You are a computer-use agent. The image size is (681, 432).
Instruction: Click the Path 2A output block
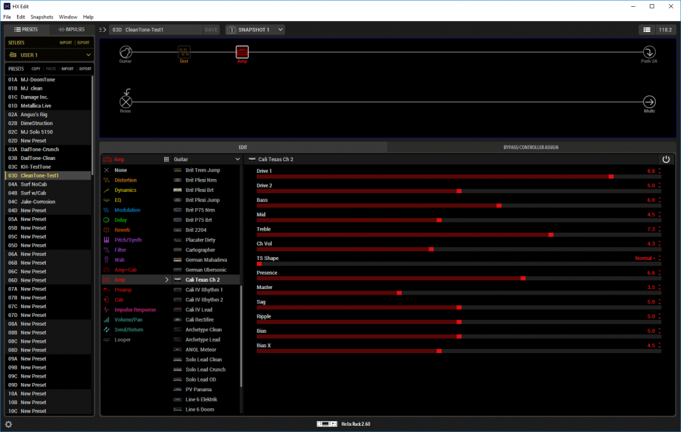(649, 52)
